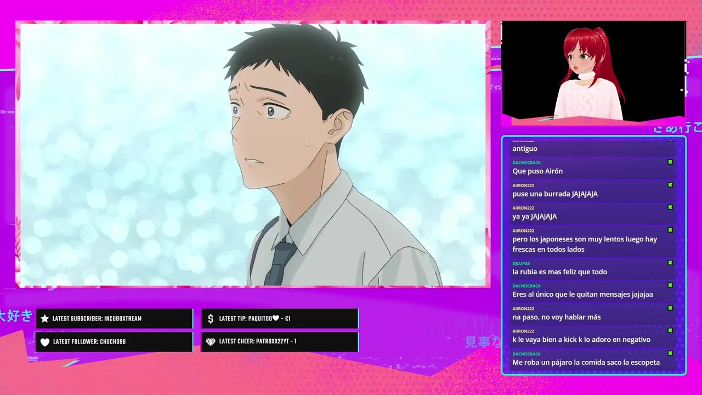Click AIIRON222 username above 'puse una burrada'
Viewport: 702px width, 395px height.
pos(523,185)
